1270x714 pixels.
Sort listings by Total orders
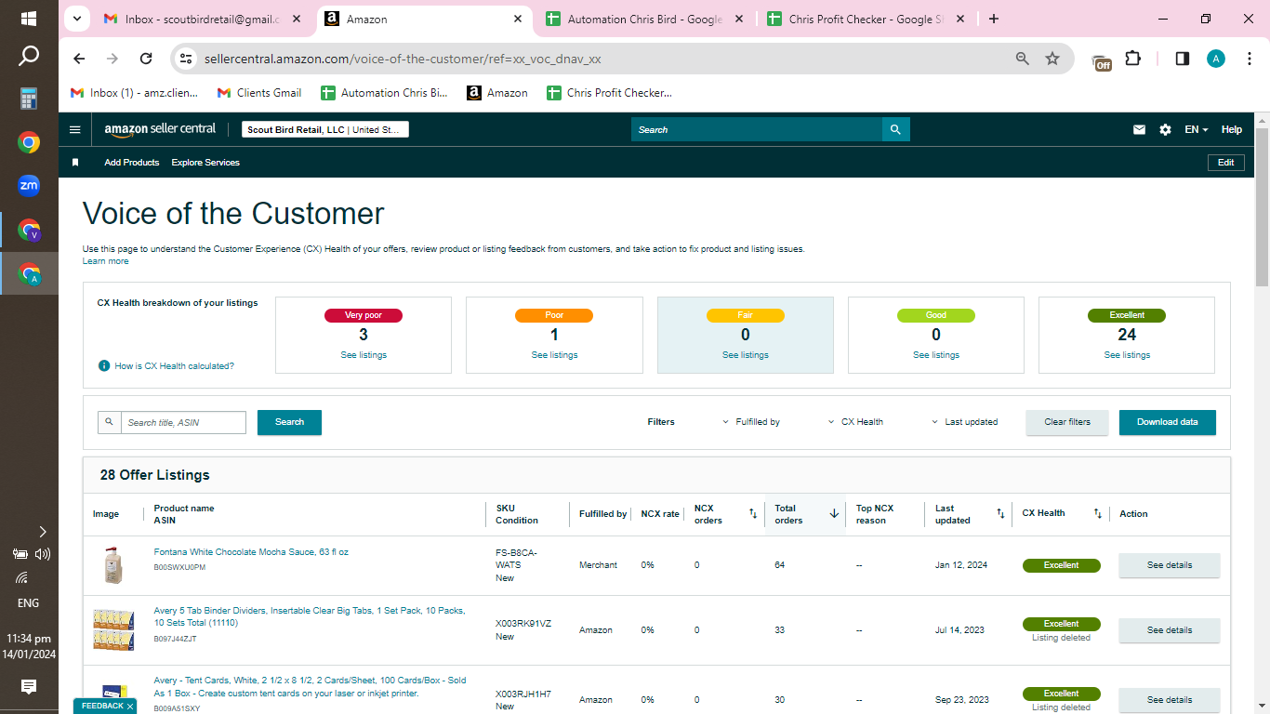(834, 513)
